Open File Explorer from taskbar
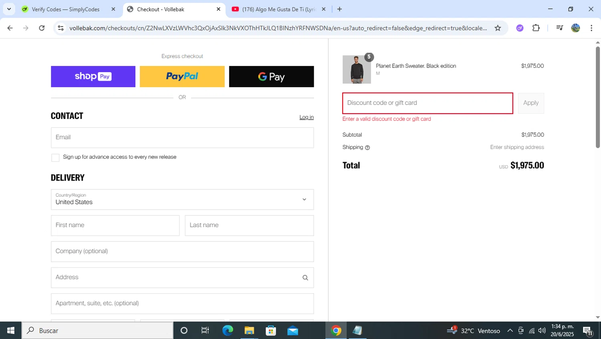 [249, 331]
